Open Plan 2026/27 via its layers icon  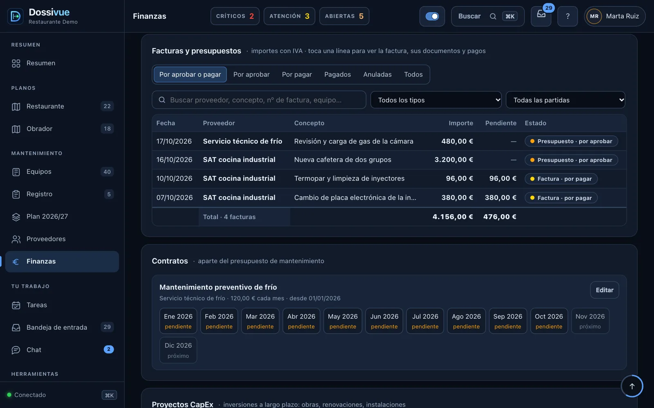pos(16,217)
